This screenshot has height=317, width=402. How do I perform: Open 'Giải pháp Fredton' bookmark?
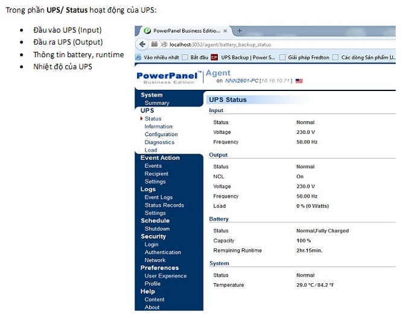(x=304, y=57)
